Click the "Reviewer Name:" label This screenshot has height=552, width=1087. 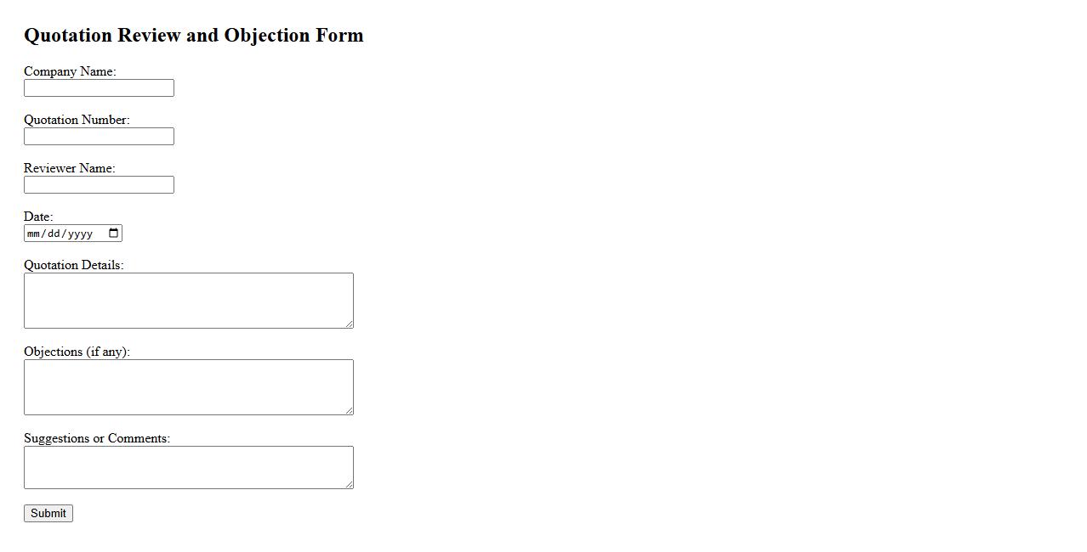point(69,168)
